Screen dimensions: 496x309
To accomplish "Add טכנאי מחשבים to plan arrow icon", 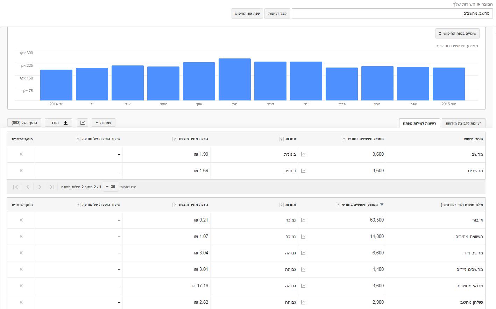I will click(21, 286).
